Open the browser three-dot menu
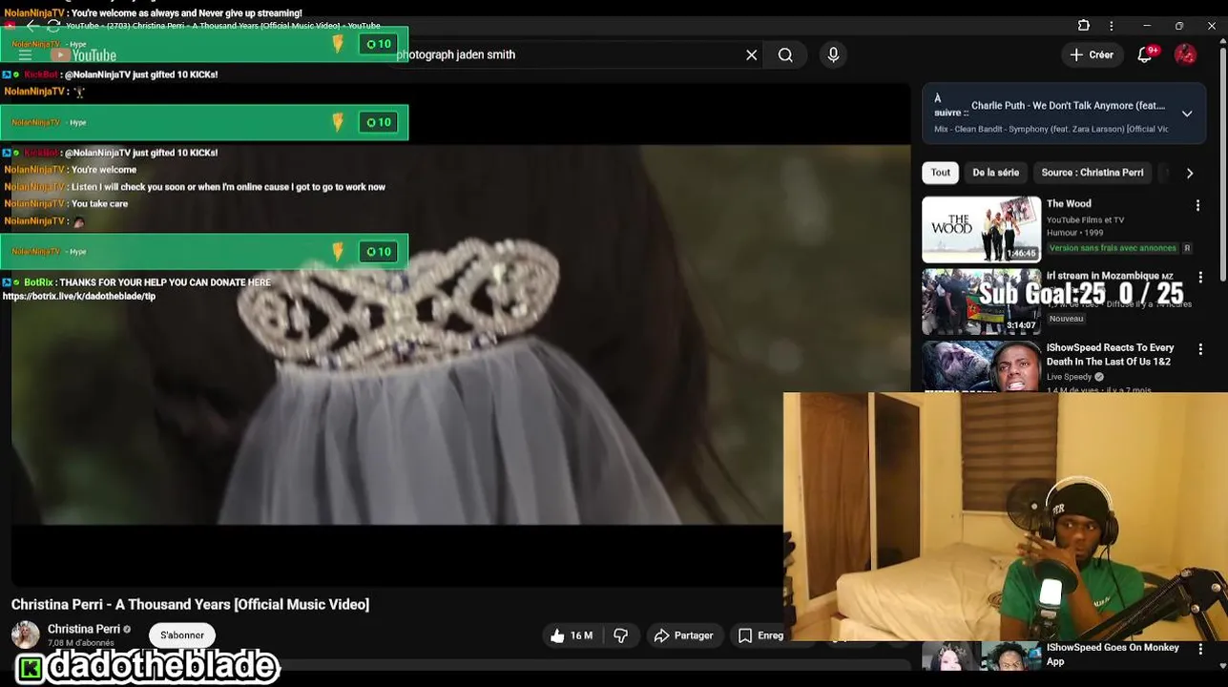The width and height of the screenshot is (1228, 687). 1111,26
